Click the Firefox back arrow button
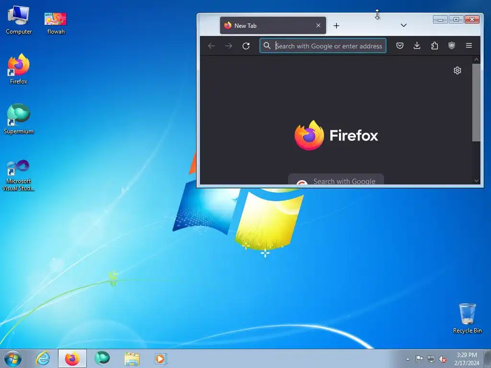The height and width of the screenshot is (368, 491). pyautogui.click(x=211, y=46)
